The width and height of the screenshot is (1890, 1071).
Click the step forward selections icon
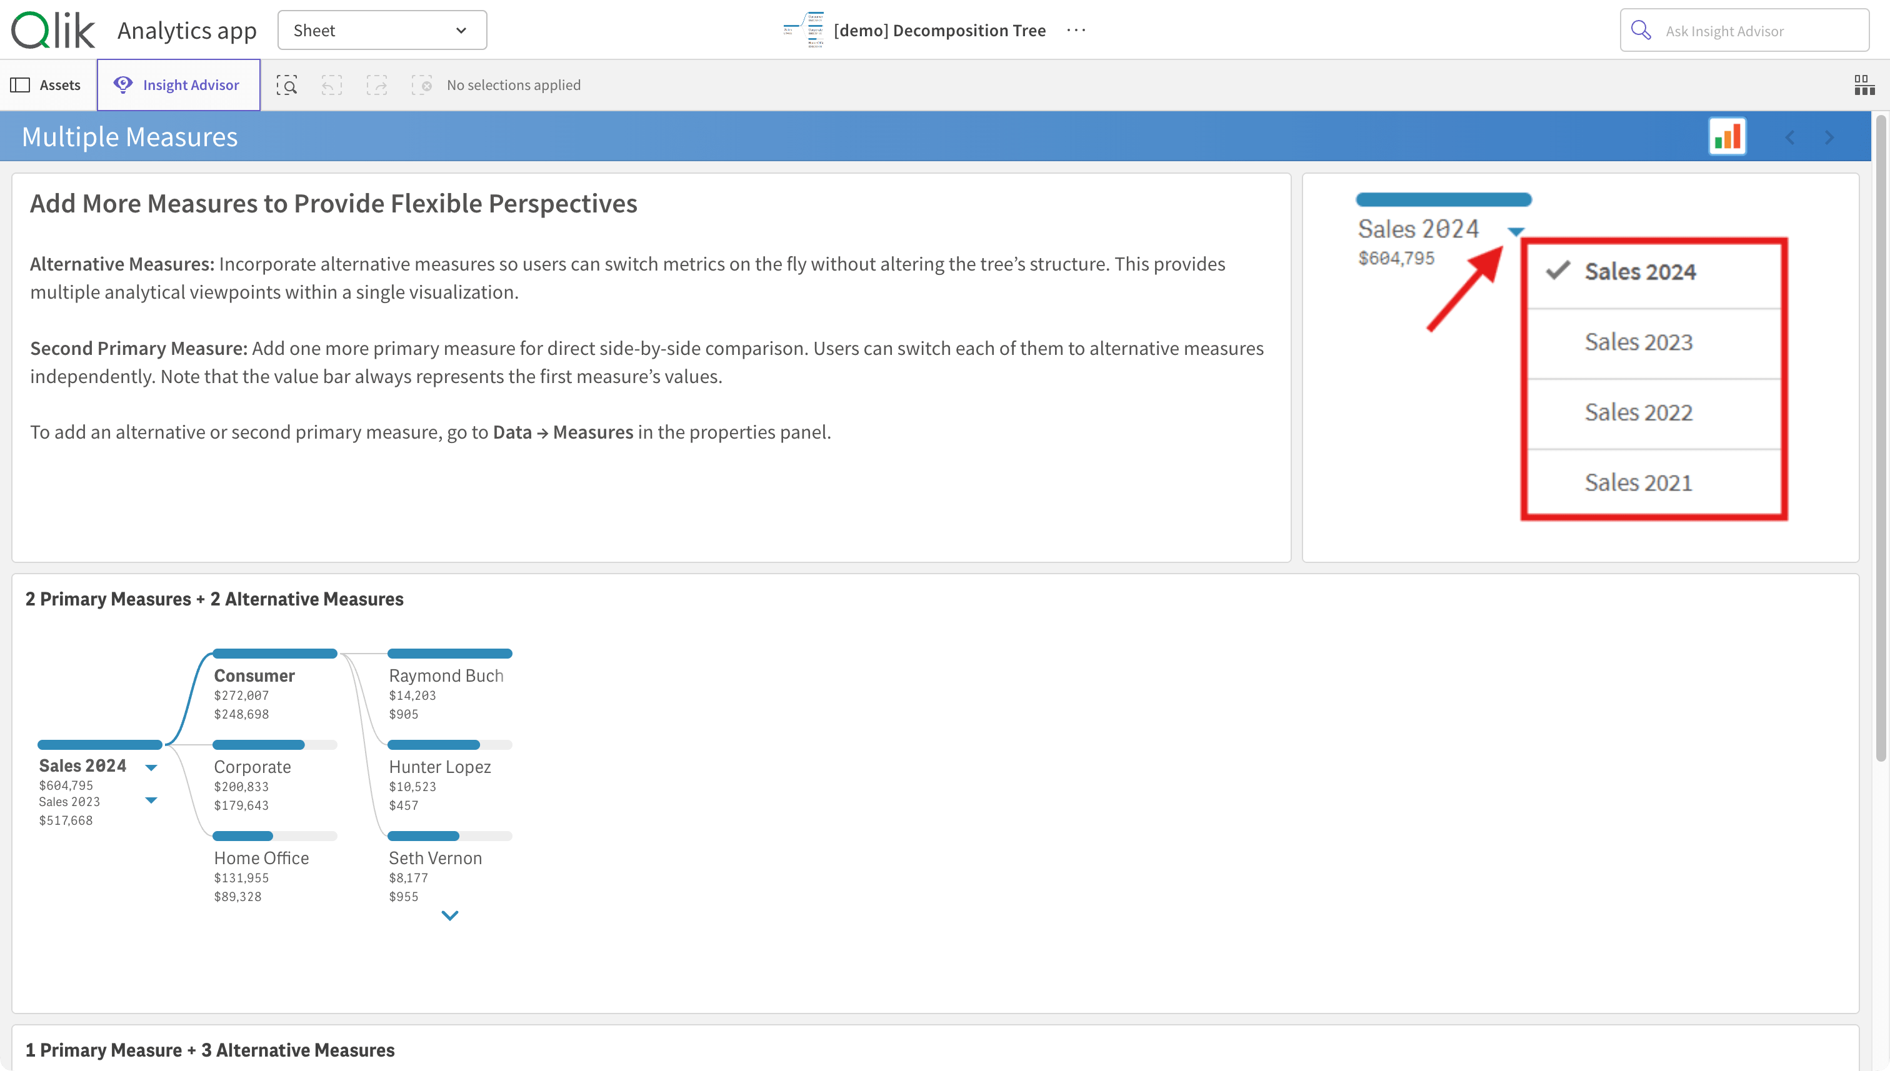click(377, 86)
